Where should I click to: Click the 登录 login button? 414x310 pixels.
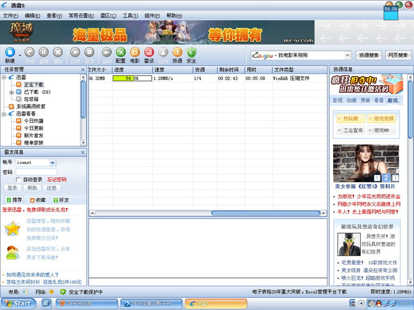tap(12, 188)
